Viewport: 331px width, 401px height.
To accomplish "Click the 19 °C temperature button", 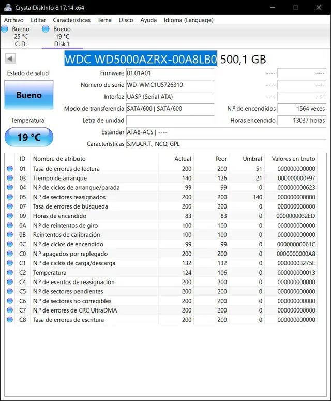I will pos(29,137).
